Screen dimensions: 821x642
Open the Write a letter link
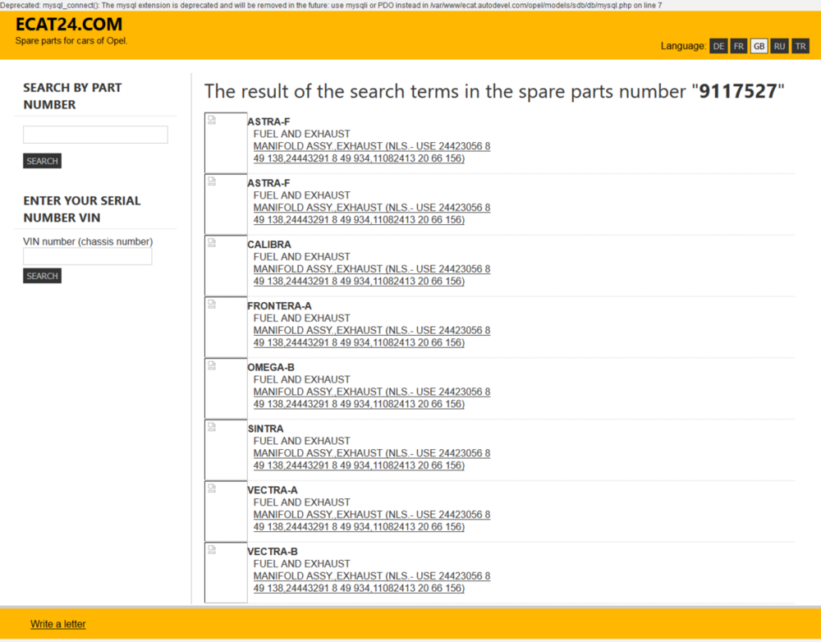(x=57, y=624)
